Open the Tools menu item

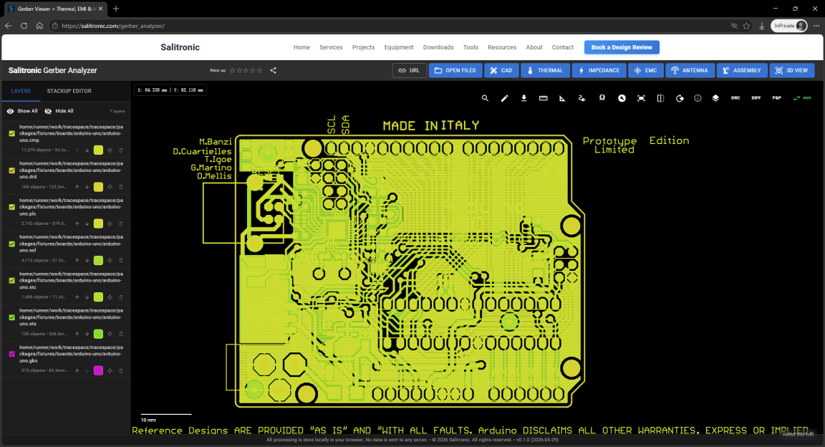point(471,47)
